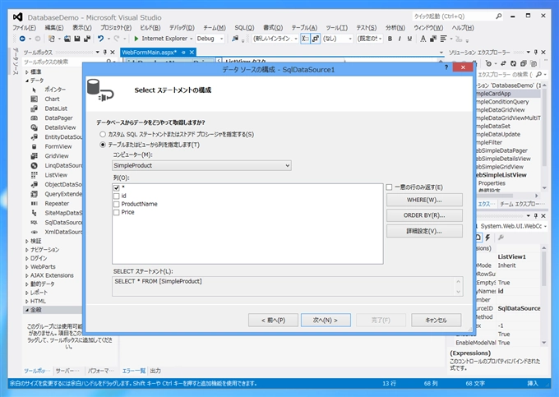Screen dimensions: 559x397
Task: Click the キャンセル button
Action: click(436, 320)
